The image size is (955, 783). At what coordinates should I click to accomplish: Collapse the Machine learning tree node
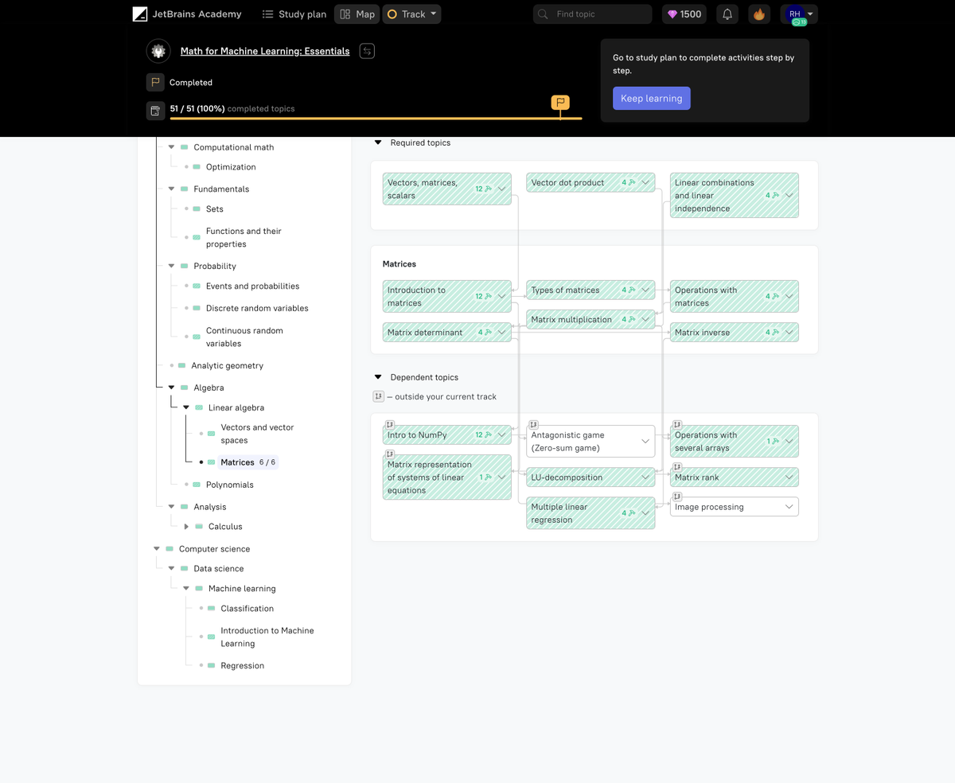coord(186,589)
